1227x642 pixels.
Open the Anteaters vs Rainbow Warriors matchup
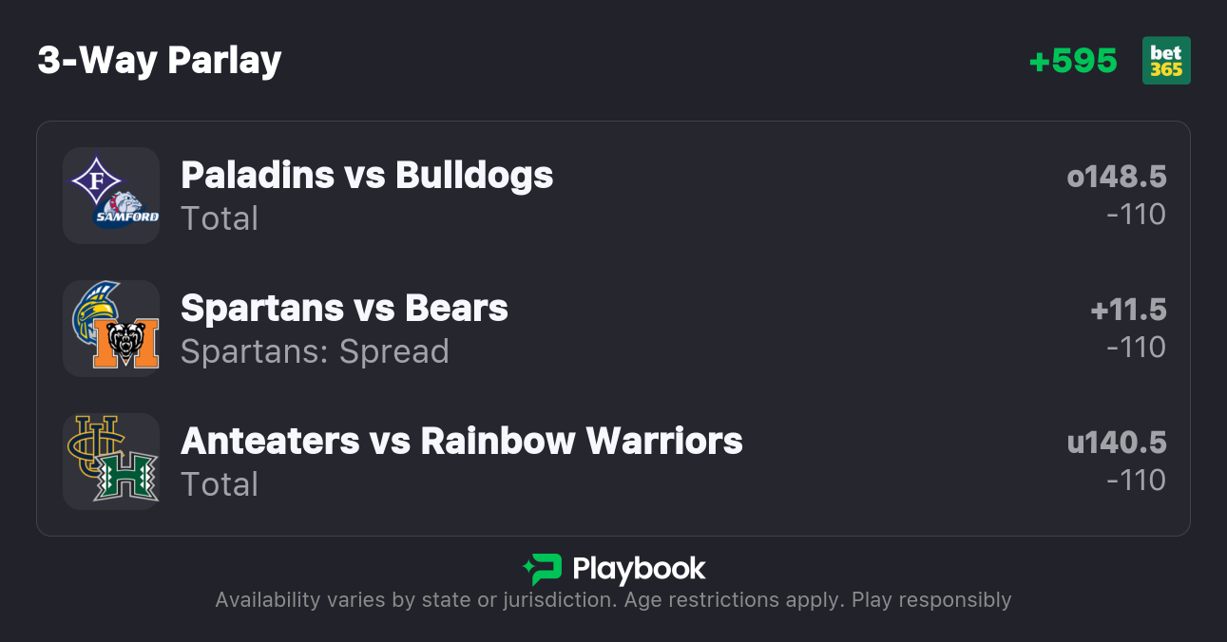461,442
